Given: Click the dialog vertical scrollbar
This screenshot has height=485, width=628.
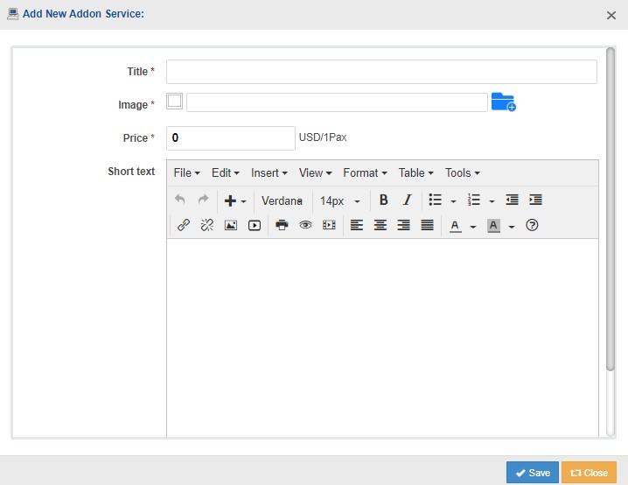Looking at the screenshot, I should (x=611, y=208).
